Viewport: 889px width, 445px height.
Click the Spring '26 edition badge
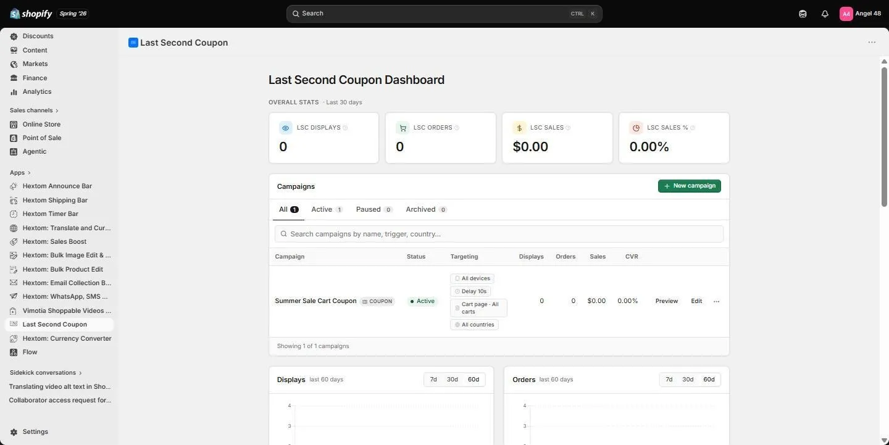click(x=73, y=14)
